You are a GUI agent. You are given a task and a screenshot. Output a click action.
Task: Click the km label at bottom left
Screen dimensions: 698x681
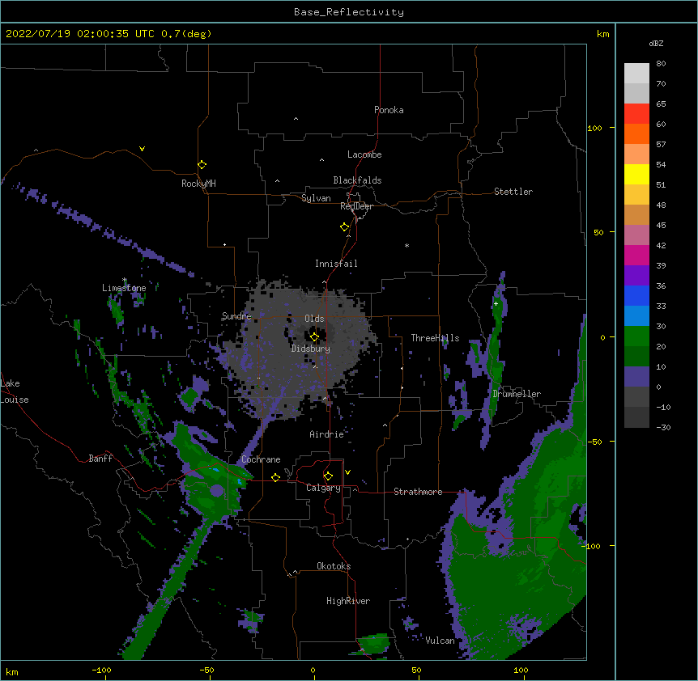[12, 671]
